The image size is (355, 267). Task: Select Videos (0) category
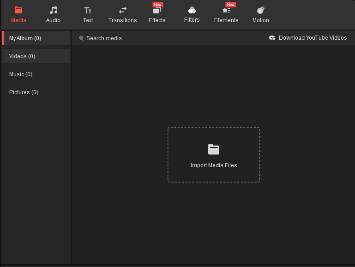point(36,56)
